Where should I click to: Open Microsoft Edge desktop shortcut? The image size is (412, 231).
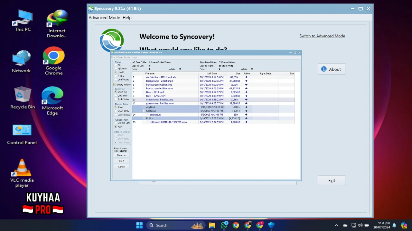[52, 101]
